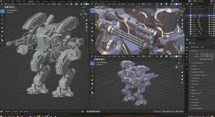Switch top-right viewport to wireframe shading
This screenshot has height=117, width=215.
(x=174, y=4)
